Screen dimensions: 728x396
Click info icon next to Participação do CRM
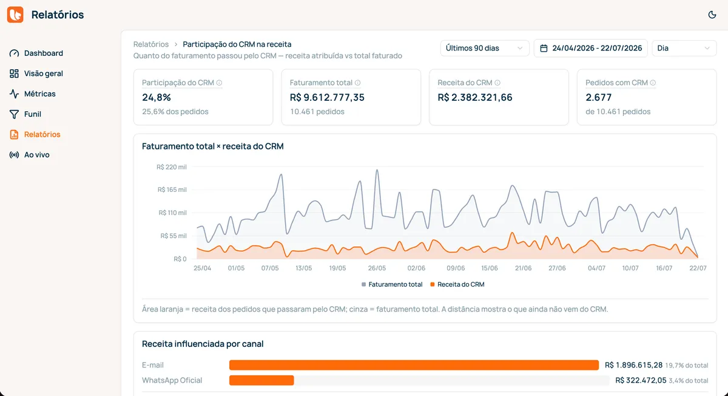pyautogui.click(x=220, y=83)
